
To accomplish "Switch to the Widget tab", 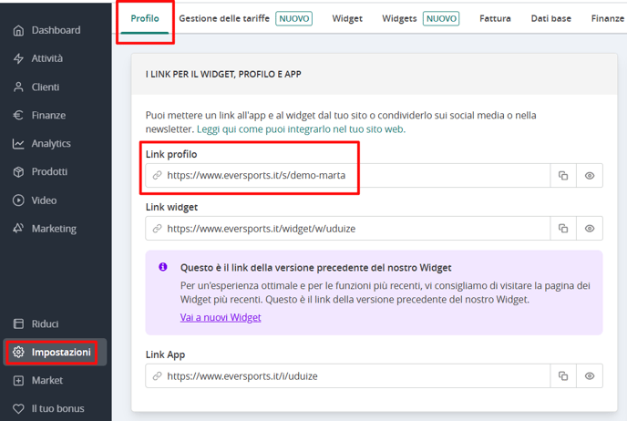I will 347,18.
